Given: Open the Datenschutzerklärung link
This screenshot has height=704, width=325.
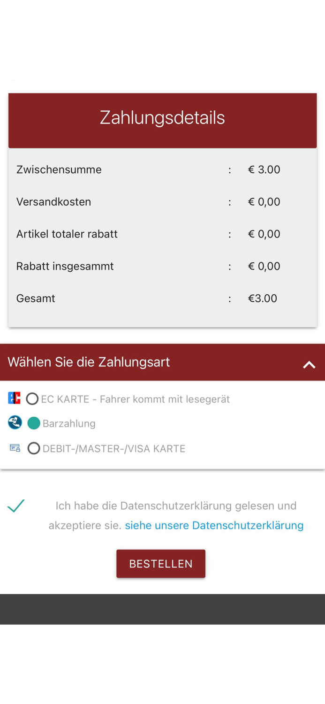Looking at the screenshot, I should coord(214,525).
